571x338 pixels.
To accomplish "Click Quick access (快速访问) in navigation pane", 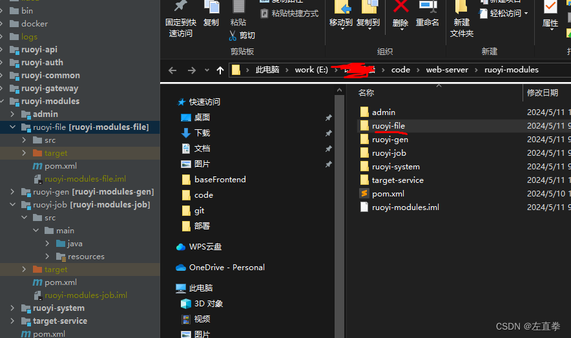I will pos(204,102).
